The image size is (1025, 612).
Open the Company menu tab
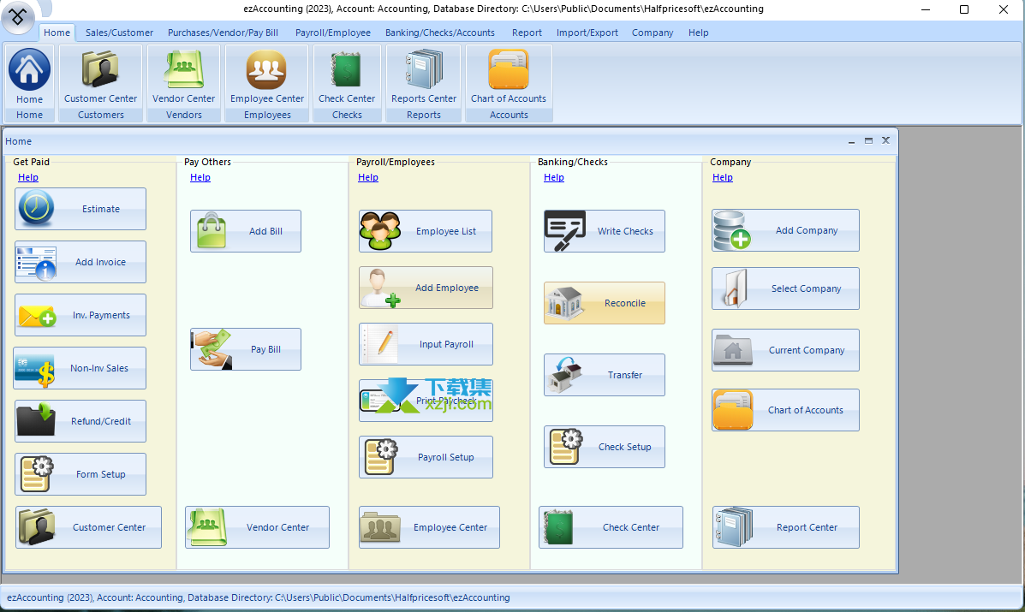point(653,33)
